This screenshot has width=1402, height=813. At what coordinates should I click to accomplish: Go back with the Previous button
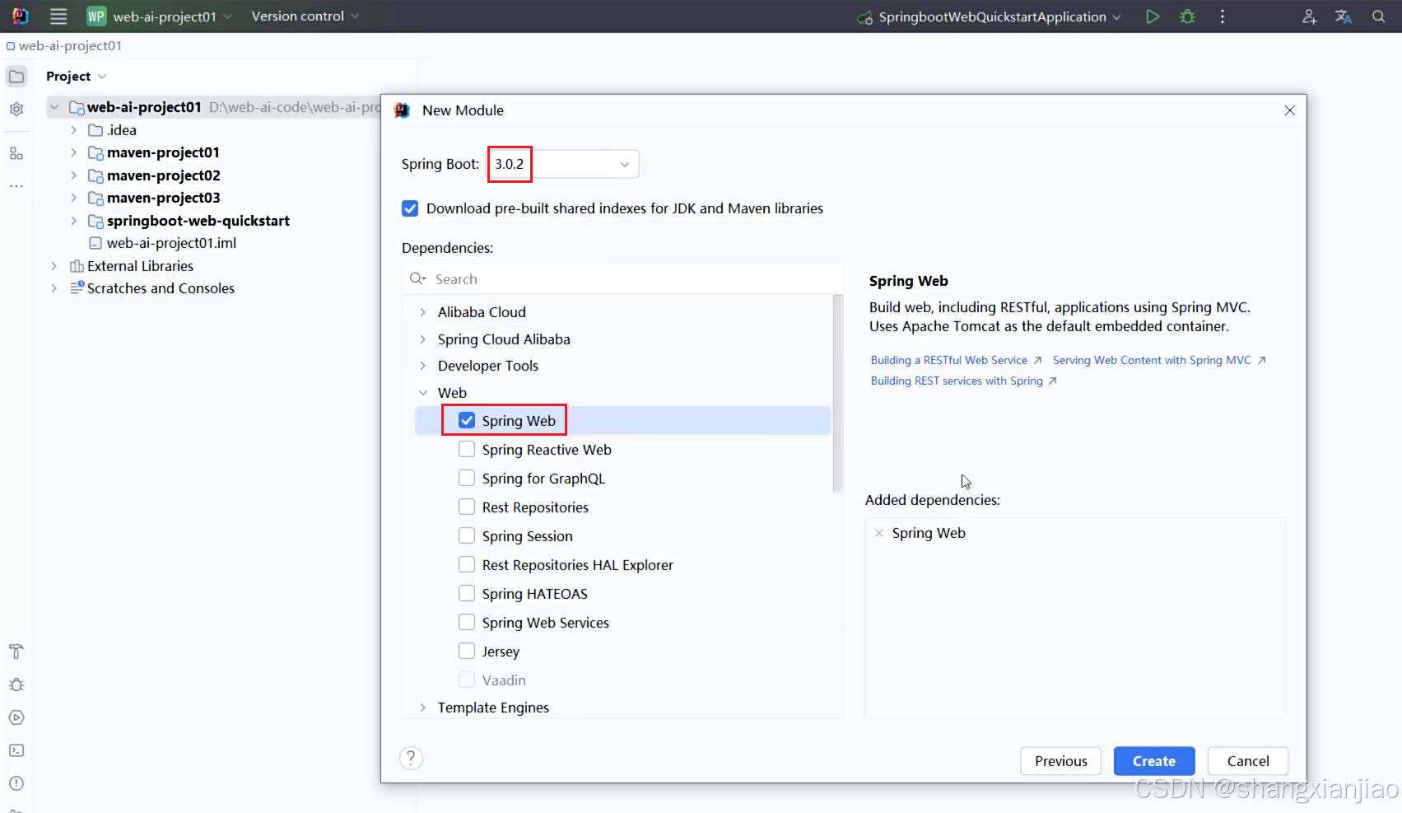tap(1061, 761)
